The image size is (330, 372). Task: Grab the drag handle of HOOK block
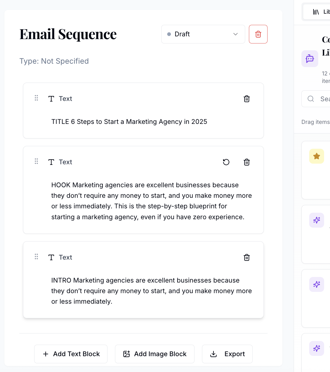tap(36, 161)
